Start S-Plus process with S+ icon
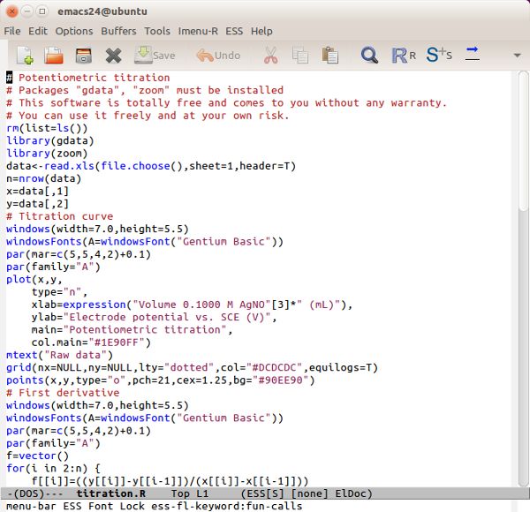 (438, 56)
